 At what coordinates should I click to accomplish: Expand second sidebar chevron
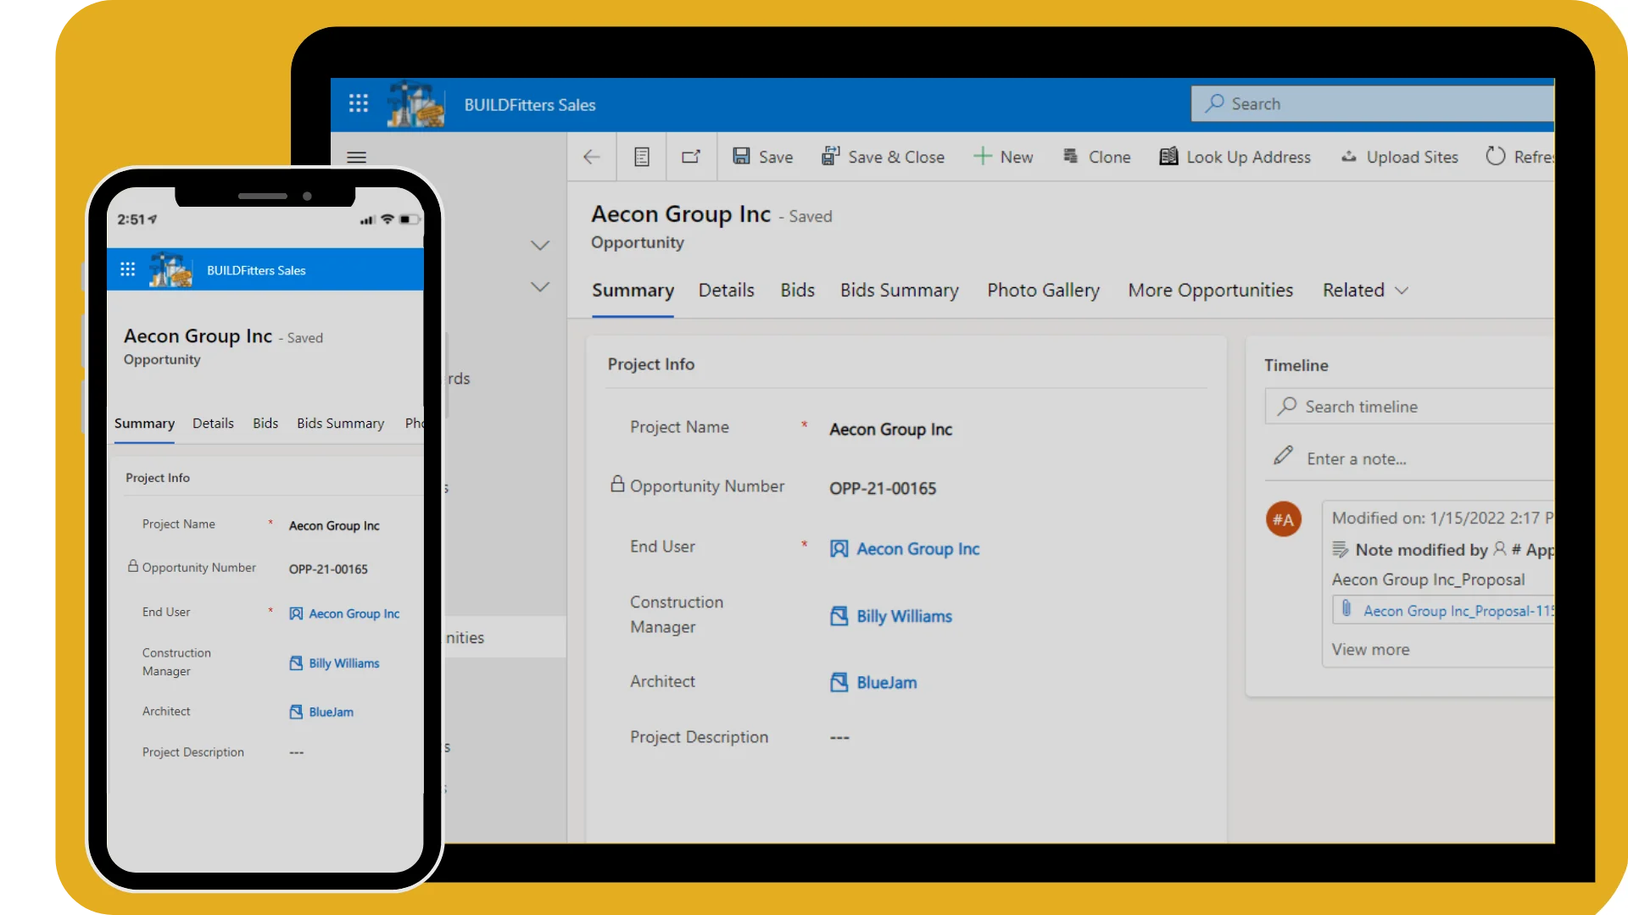point(540,286)
